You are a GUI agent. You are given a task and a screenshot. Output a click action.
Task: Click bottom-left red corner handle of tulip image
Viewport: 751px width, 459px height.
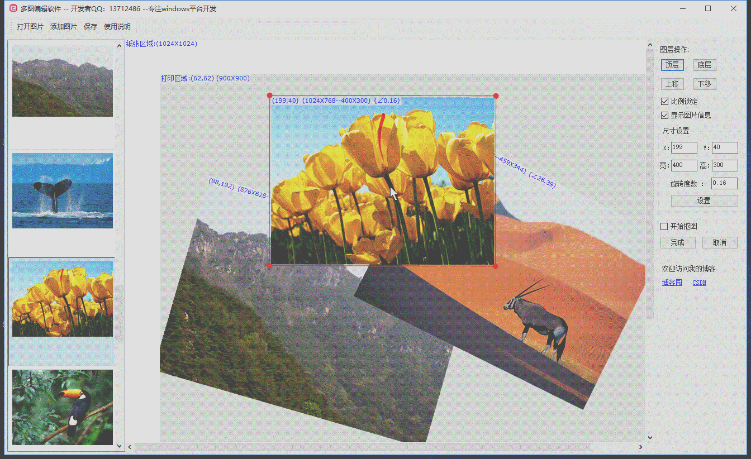(270, 266)
